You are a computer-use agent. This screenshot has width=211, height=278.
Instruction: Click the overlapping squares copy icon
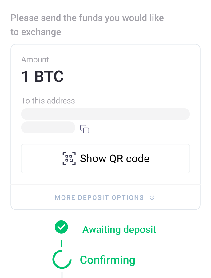(85, 129)
